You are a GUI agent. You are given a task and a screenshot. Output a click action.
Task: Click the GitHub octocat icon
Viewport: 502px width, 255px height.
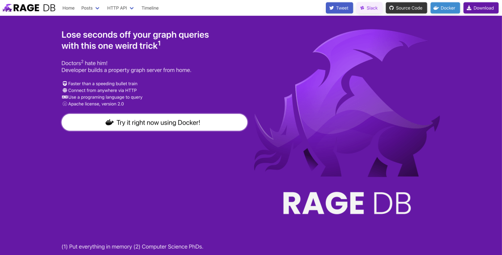391,8
